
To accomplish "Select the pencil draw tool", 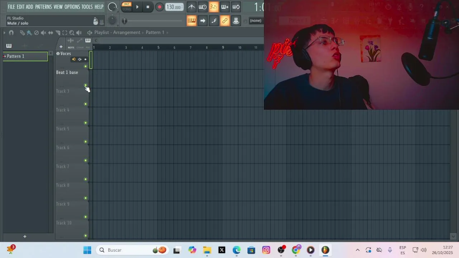I will pos(22,33).
